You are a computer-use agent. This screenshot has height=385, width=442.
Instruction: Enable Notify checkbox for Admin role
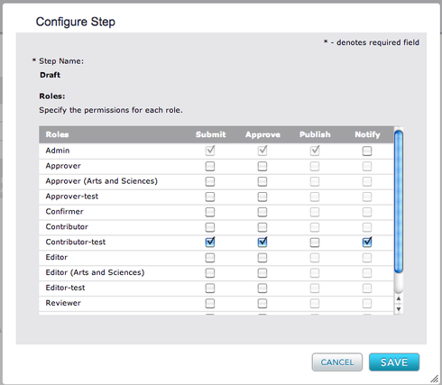point(367,151)
